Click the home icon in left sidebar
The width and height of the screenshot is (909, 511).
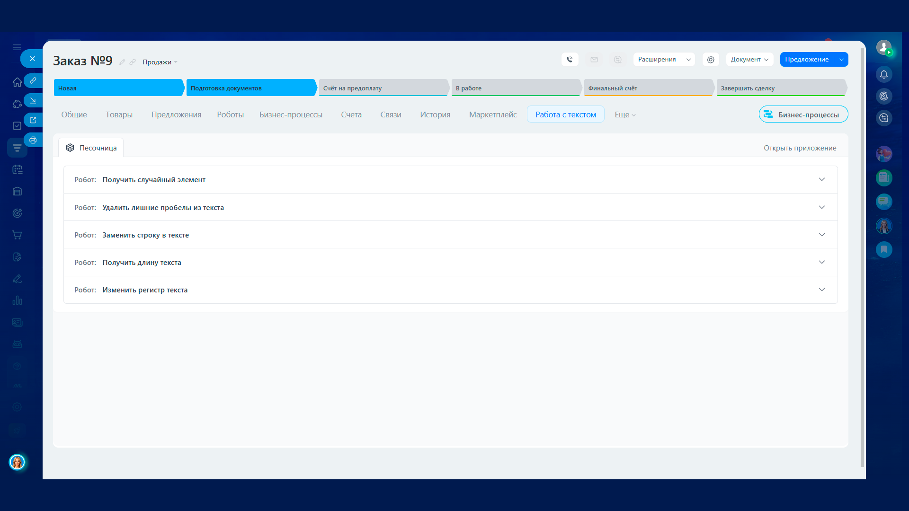[x=17, y=82]
